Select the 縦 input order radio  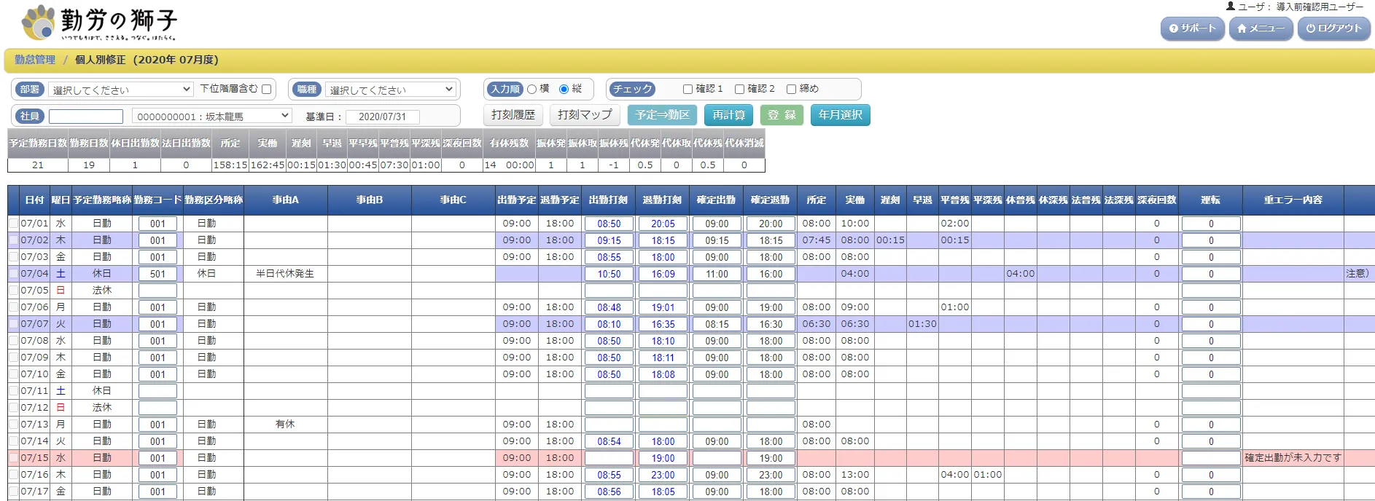coord(564,89)
